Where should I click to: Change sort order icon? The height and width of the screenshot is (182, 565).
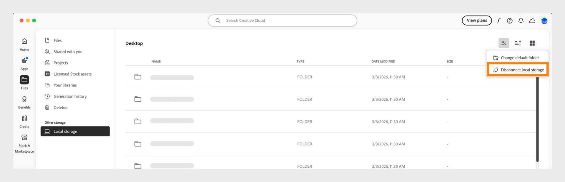point(518,43)
